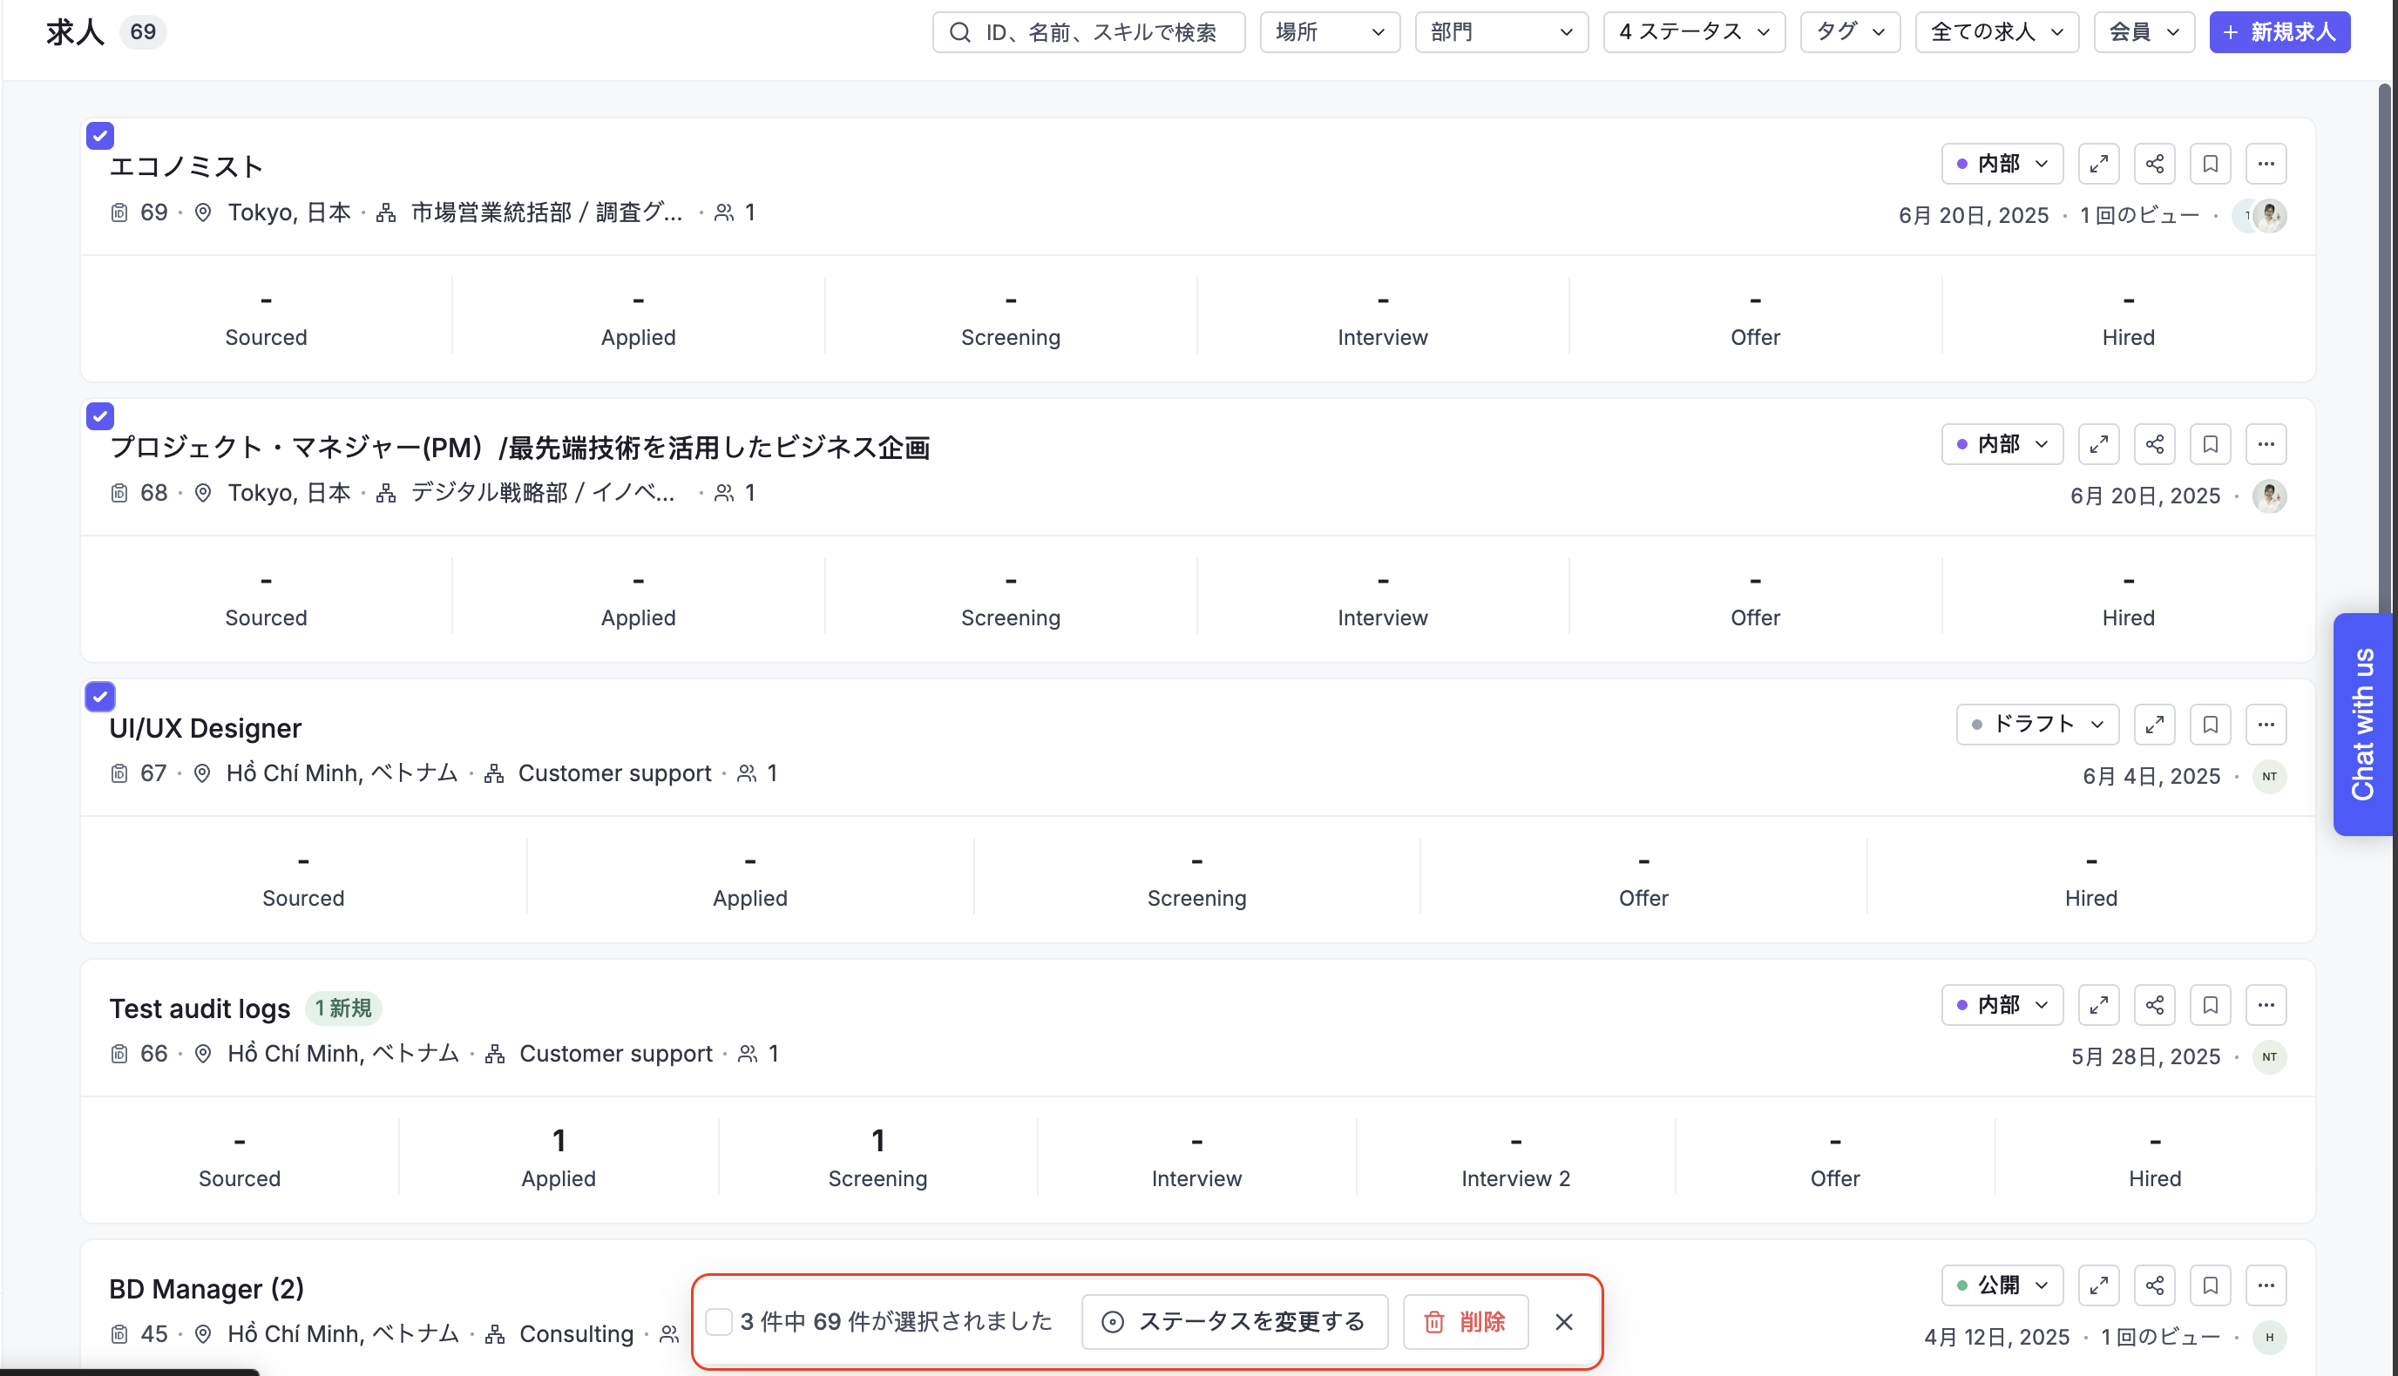Expand the BD Manager (2) card
Image resolution: width=2398 pixels, height=1376 pixels.
(x=2098, y=1285)
